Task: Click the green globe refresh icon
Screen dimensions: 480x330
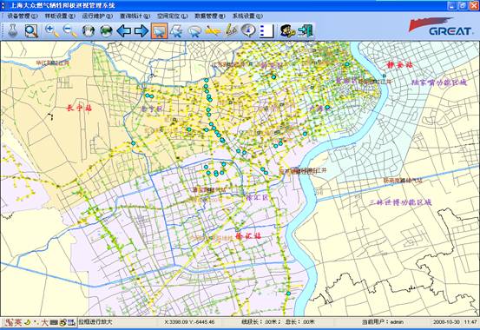Action: pyautogui.click(x=106, y=30)
